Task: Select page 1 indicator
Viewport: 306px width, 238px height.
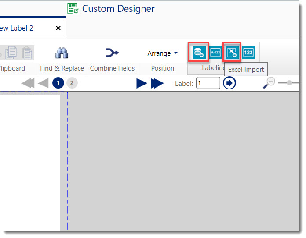Action: pyautogui.click(x=58, y=83)
